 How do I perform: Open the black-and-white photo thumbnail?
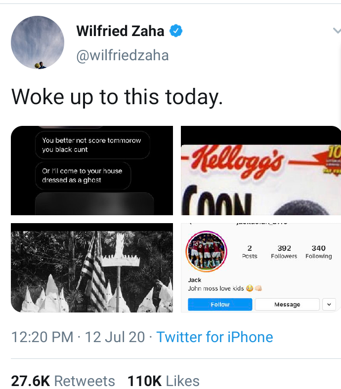click(x=92, y=268)
